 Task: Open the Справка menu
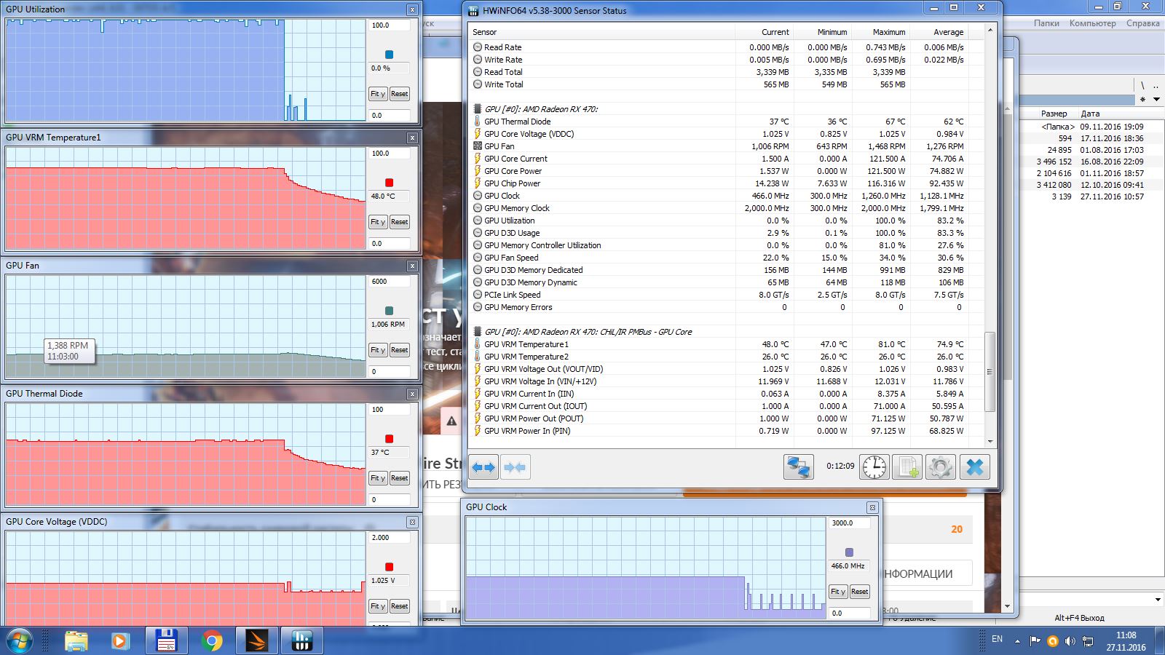pos(1142,23)
